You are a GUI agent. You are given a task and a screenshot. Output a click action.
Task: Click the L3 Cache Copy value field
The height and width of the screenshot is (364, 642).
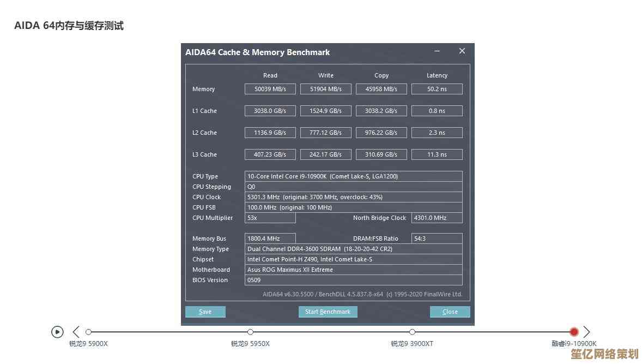(x=381, y=154)
